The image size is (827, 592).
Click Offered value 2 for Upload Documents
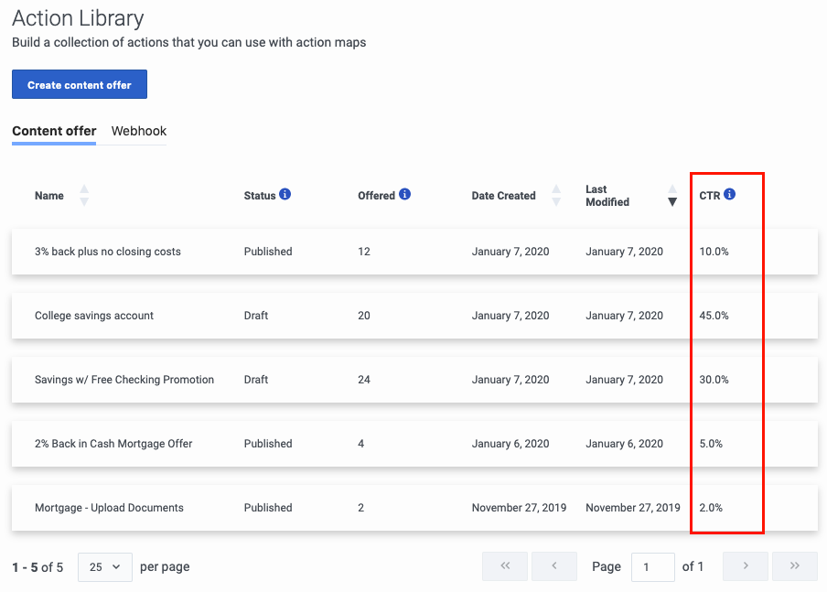pyautogui.click(x=360, y=508)
